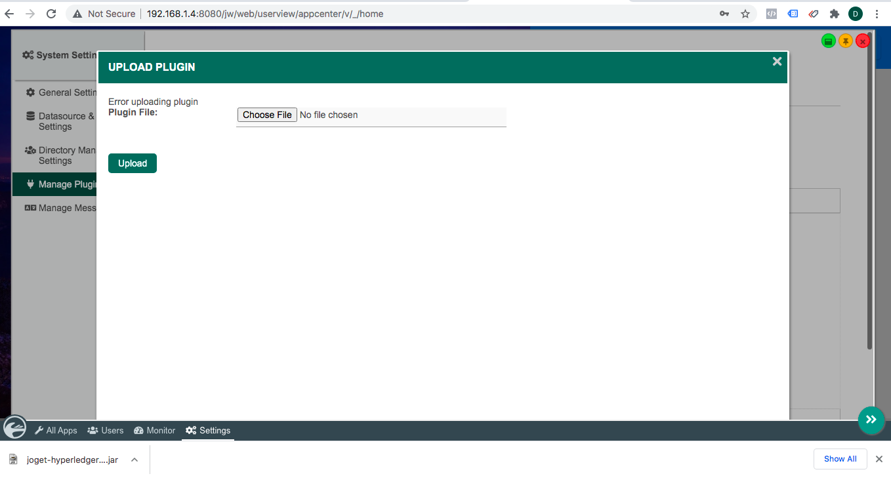This screenshot has height=478, width=891.
Task: Open Users in the bottom bar
Action: [106, 430]
